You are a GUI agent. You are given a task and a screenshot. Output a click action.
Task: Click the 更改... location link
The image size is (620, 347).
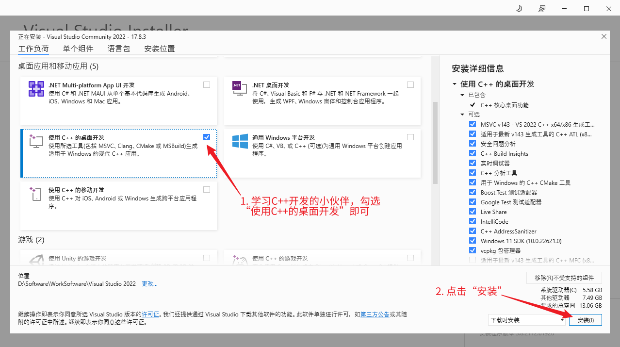click(x=149, y=283)
